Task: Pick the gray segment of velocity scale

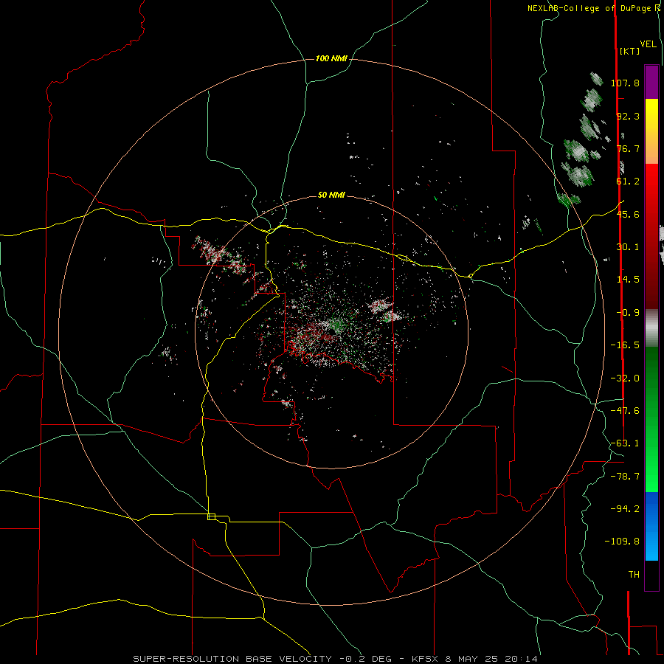Action: click(x=651, y=328)
